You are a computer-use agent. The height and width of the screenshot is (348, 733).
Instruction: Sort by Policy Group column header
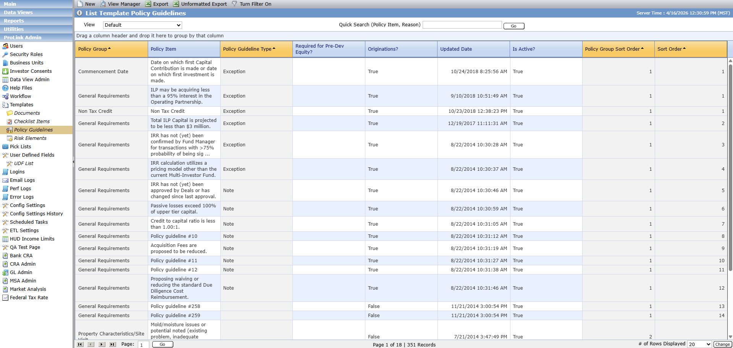pyautogui.click(x=111, y=49)
